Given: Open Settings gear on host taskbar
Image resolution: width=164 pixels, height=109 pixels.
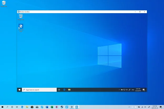Looking at the screenshot, I should (x=72, y=107).
